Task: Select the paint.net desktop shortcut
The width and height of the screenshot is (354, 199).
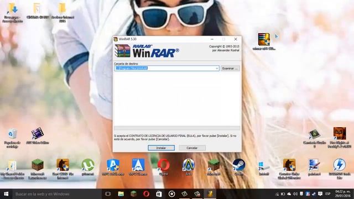Action: click(314, 167)
